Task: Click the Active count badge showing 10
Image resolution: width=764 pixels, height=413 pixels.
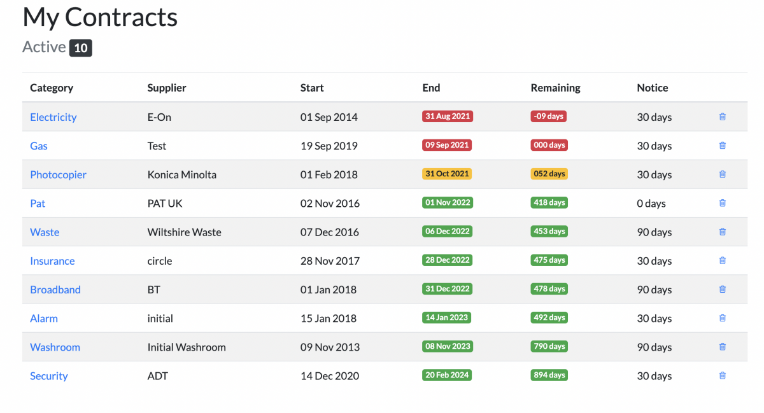Action: pos(81,48)
